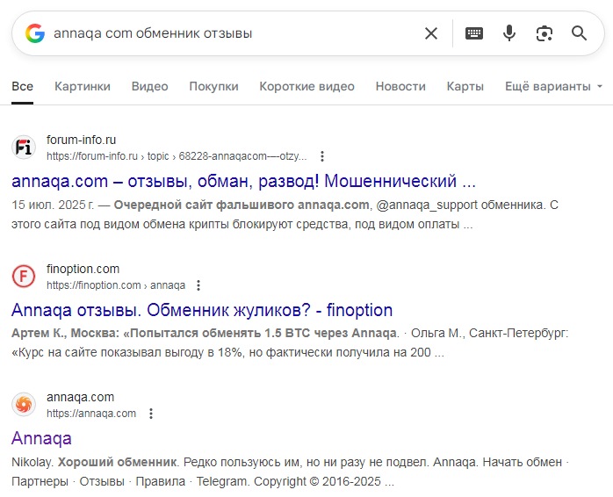The image size is (613, 497).
Task: Open 'annaqa.com – отзывы, обман, развод!' result
Action: tap(243, 182)
